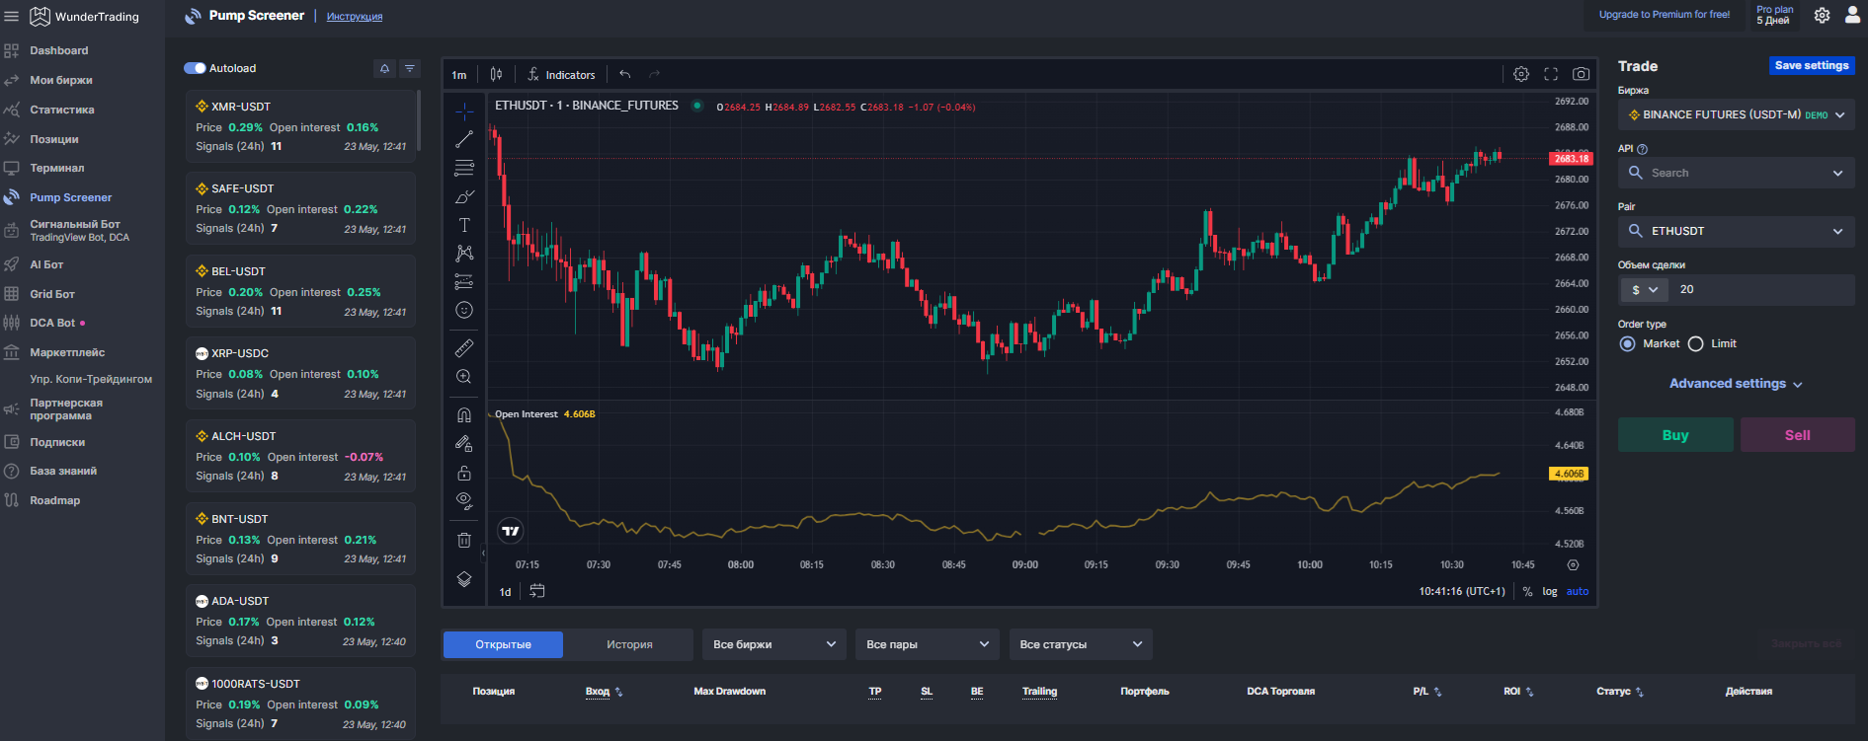Click the green Buy button

[1675, 435]
